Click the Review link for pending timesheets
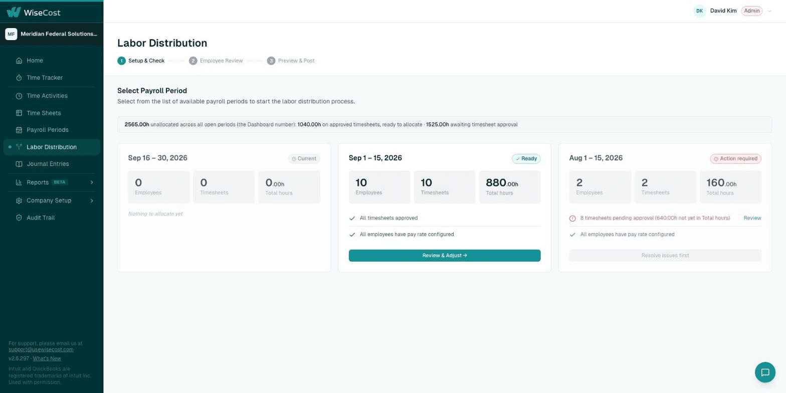Image resolution: width=786 pixels, height=393 pixels. (x=752, y=218)
